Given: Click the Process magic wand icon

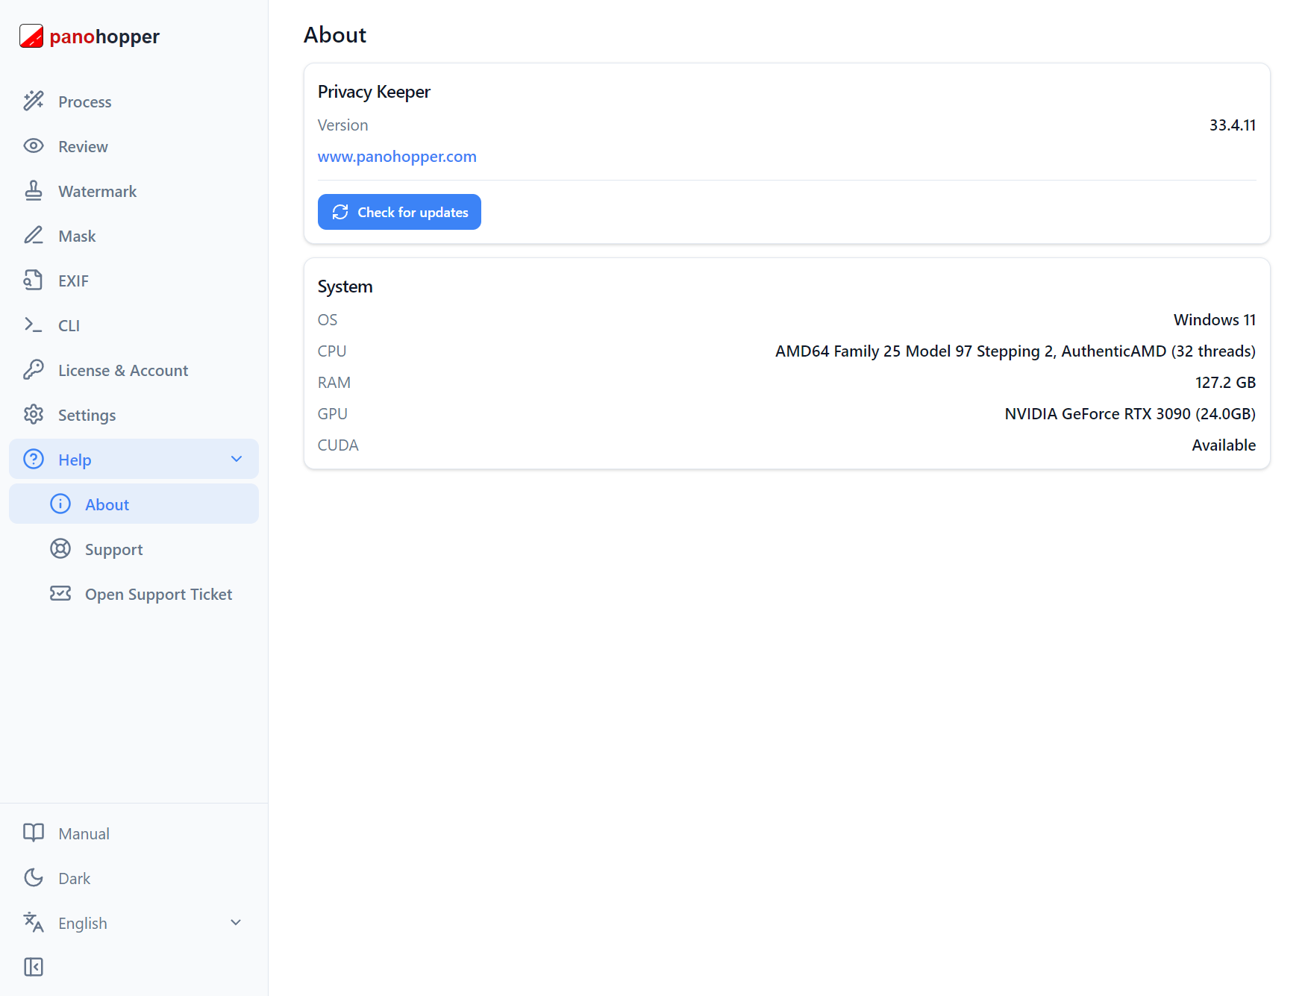Looking at the screenshot, I should 34,101.
